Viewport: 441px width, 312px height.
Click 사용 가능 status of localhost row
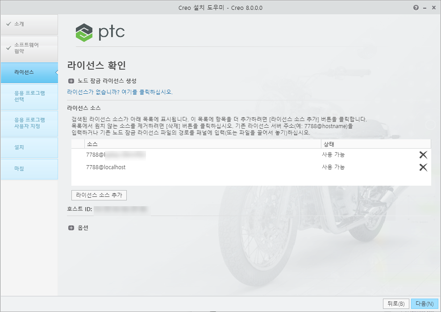333,167
